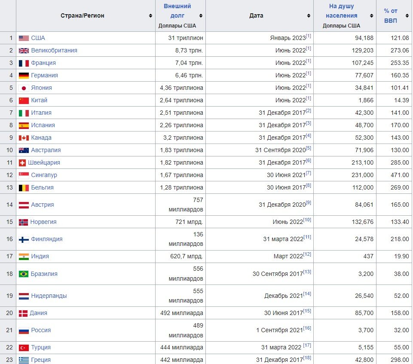Image resolution: width=413 pixels, height=364 pixels.
Task: Open footnote reference 16 for Россия
Action: (307, 328)
